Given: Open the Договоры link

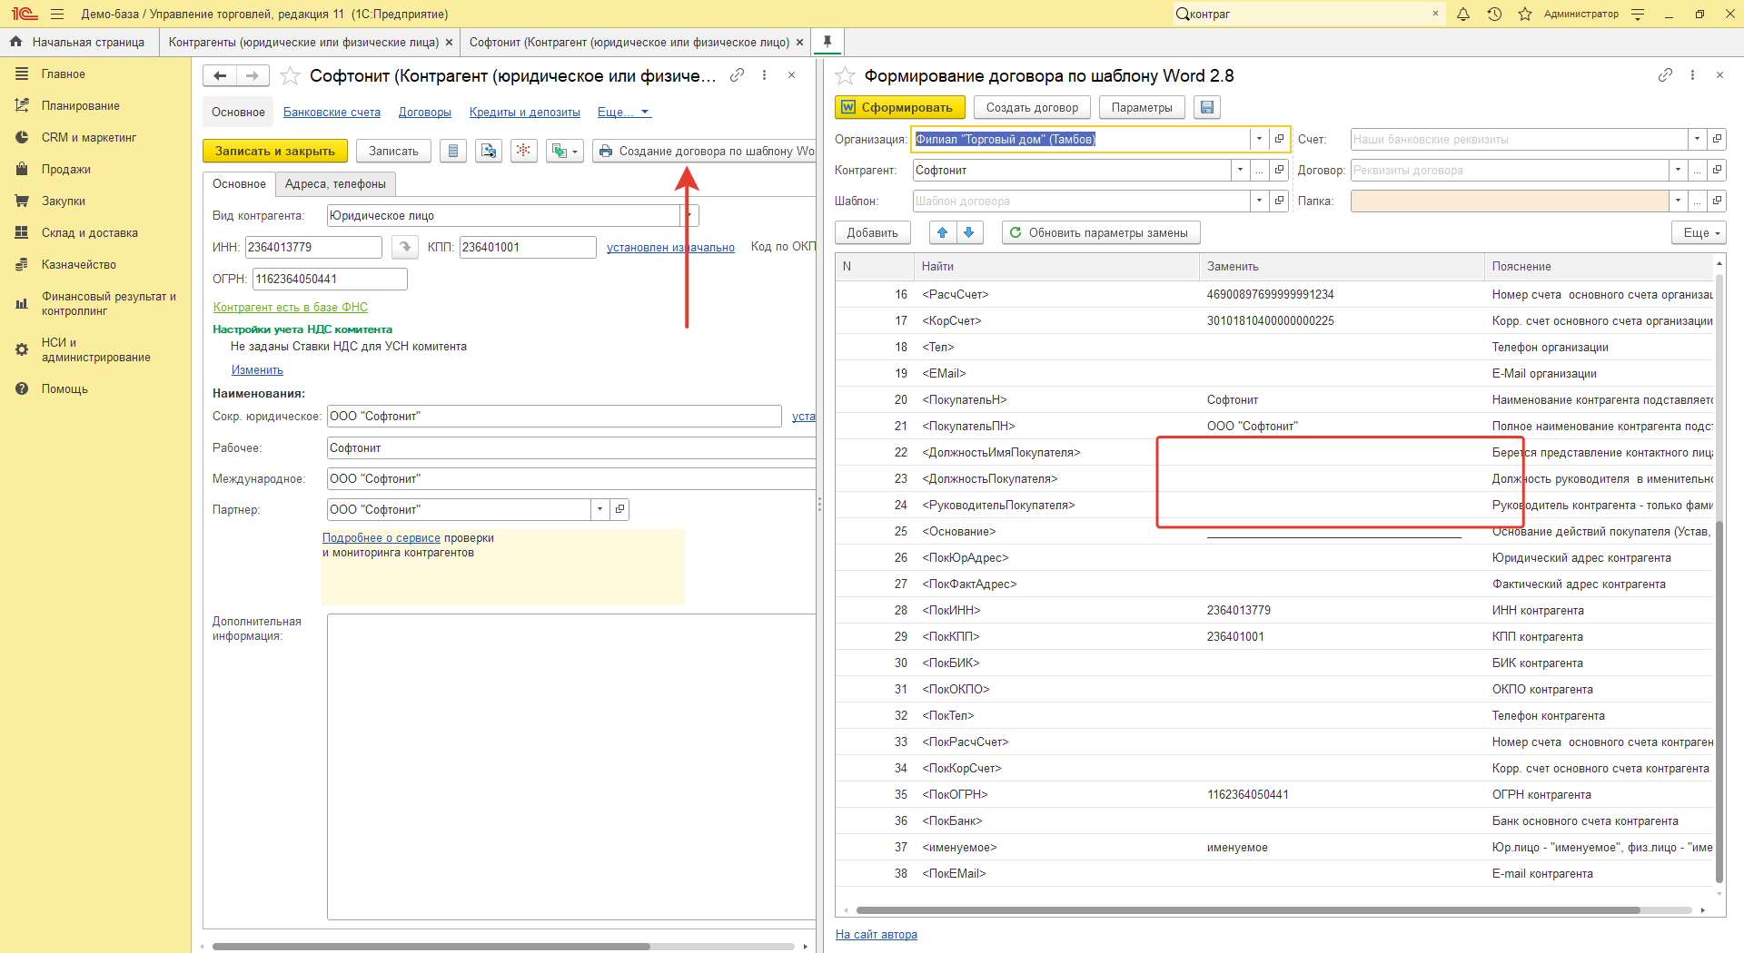Looking at the screenshot, I should pos(424,112).
